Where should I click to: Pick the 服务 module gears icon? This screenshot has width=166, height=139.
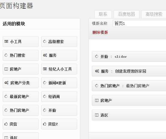coord(45,55)
